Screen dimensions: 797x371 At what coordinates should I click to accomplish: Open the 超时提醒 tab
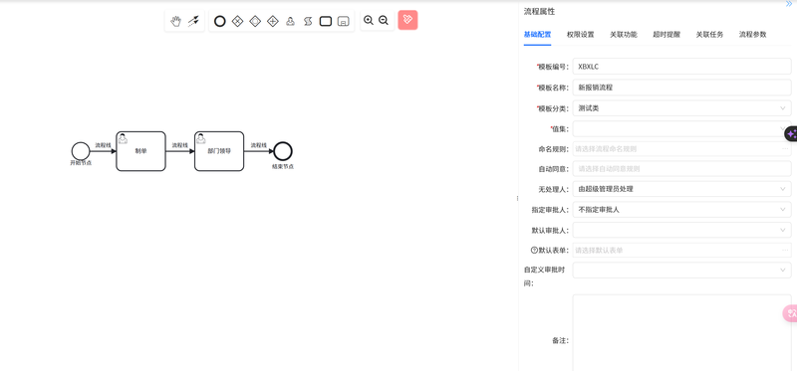(666, 35)
